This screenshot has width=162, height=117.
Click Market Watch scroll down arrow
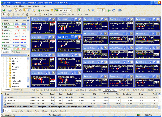[x=28, y=49]
